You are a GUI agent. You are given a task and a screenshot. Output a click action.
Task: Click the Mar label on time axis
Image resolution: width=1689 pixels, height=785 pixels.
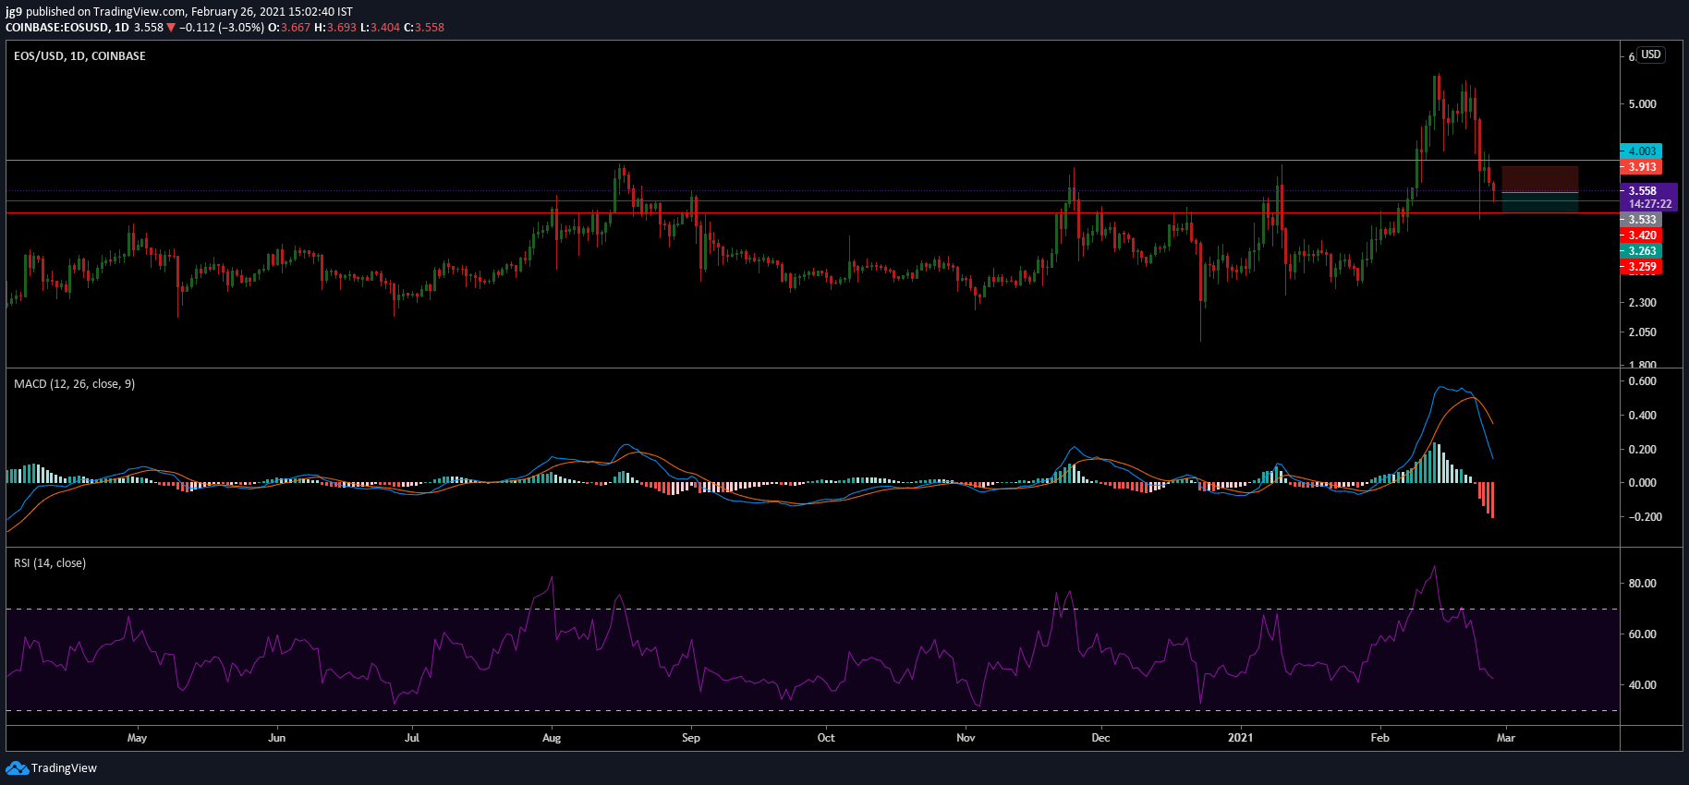coord(1505,737)
